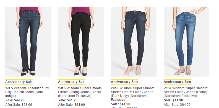Click Anniversary Sale badge above Black skinny jeans

pos(72,82)
